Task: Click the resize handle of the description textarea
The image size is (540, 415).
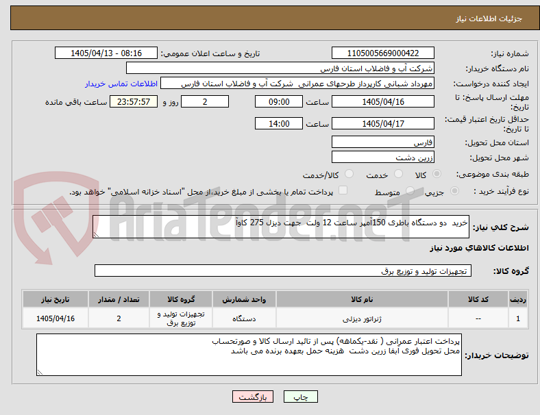Action: [x=96, y=235]
